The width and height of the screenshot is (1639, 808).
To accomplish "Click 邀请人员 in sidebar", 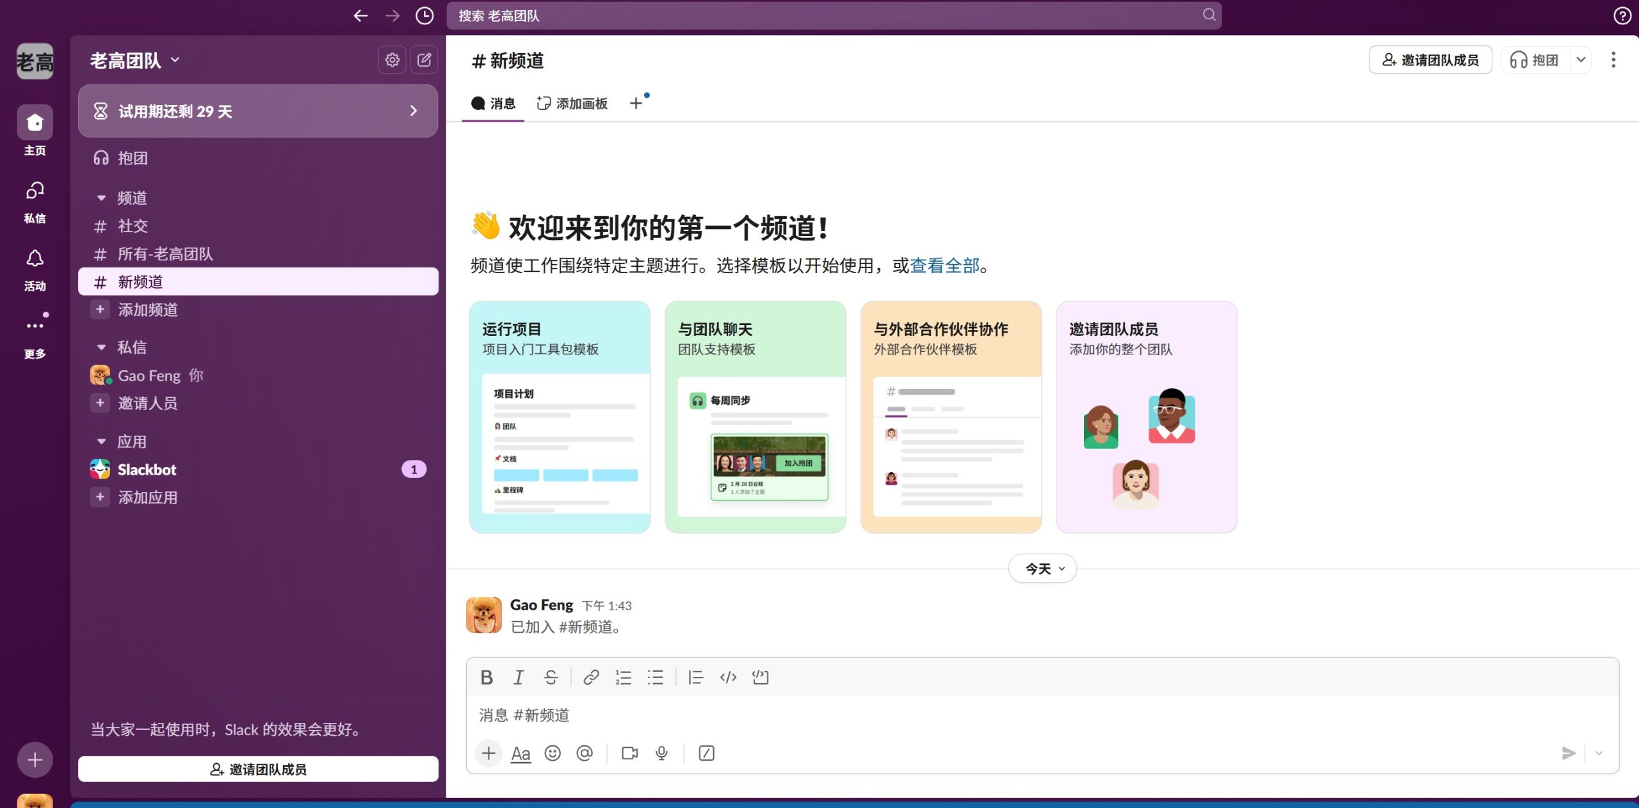I will [x=258, y=403].
